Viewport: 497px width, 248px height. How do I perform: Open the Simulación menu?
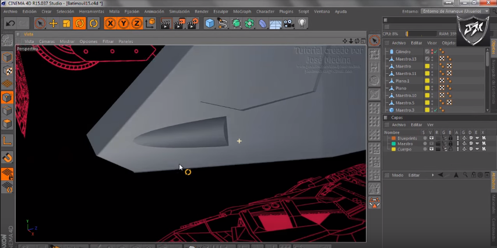(x=179, y=11)
